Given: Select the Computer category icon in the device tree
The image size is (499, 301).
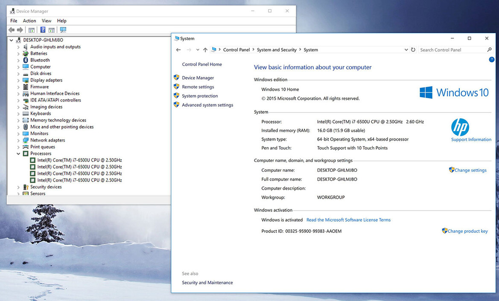Looking at the screenshot, I should (26, 67).
